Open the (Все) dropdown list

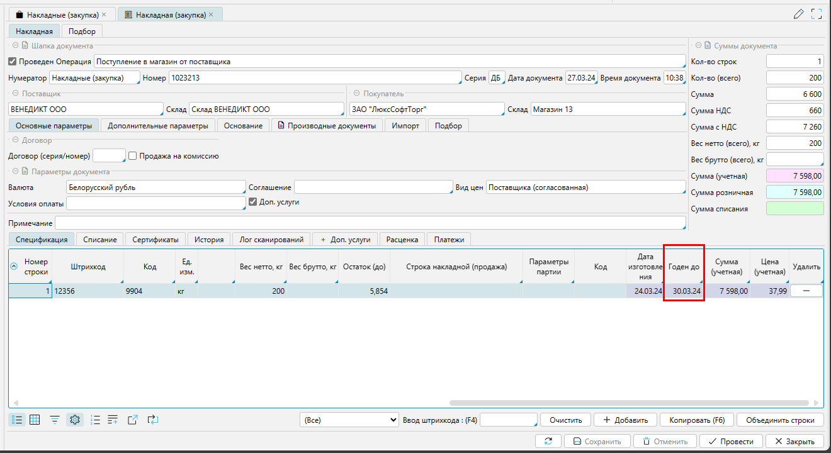(348, 420)
